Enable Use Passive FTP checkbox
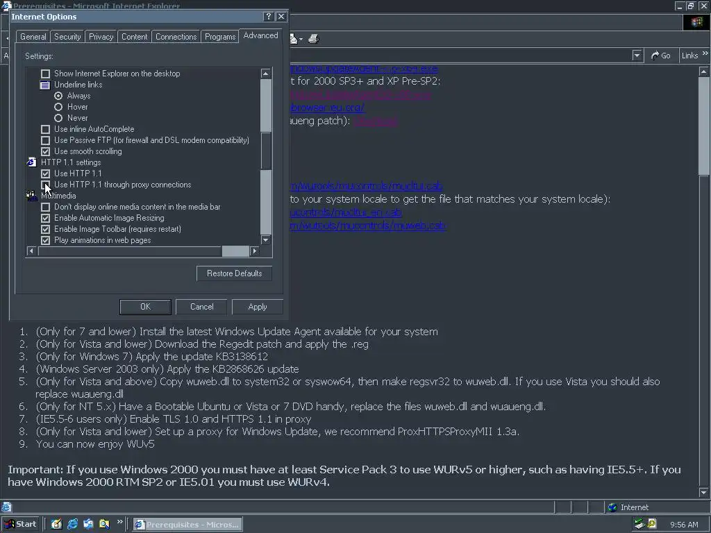The image size is (711, 533). tap(45, 140)
